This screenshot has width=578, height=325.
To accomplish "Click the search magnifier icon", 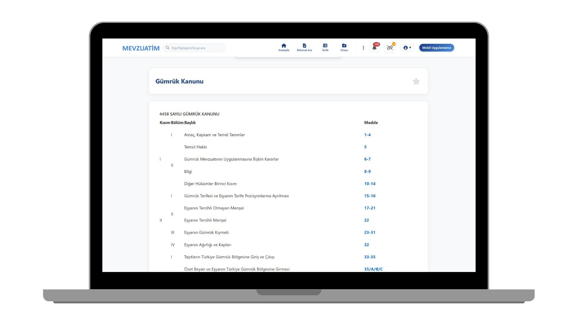I will tap(168, 48).
